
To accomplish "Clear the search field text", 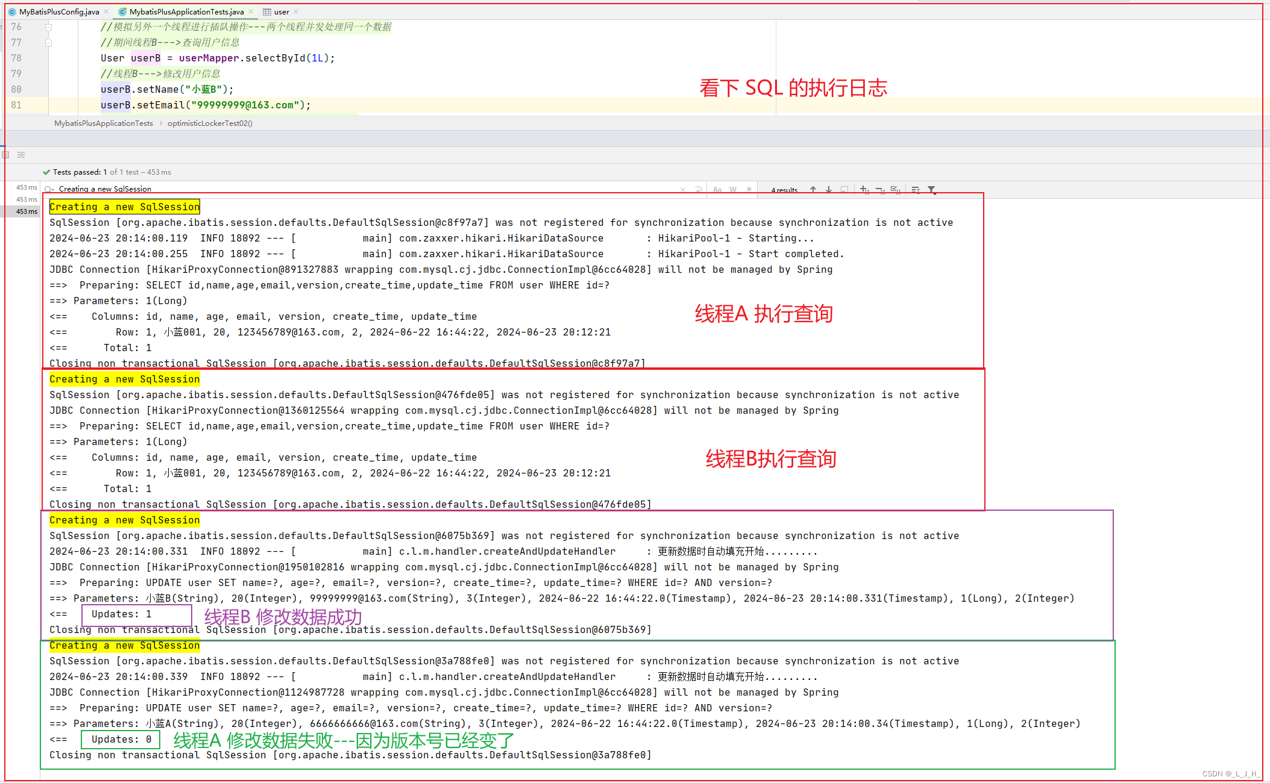I will [x=683, y=189].
